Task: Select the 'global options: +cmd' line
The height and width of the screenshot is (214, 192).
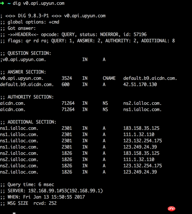Action: [x=30, y=22]
